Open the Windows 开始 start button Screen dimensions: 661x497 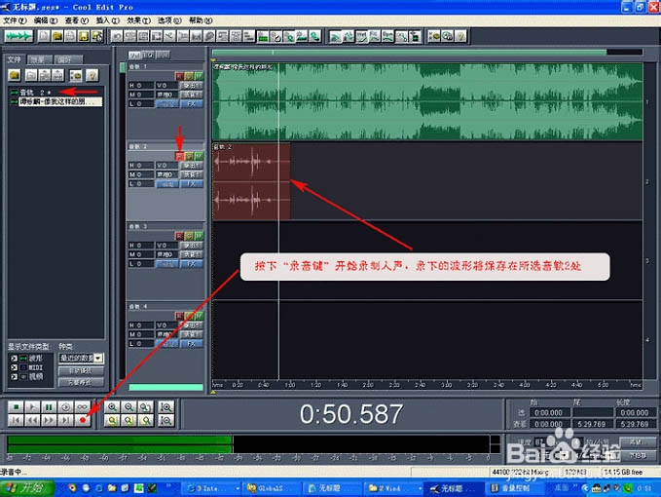pos(28,488)
